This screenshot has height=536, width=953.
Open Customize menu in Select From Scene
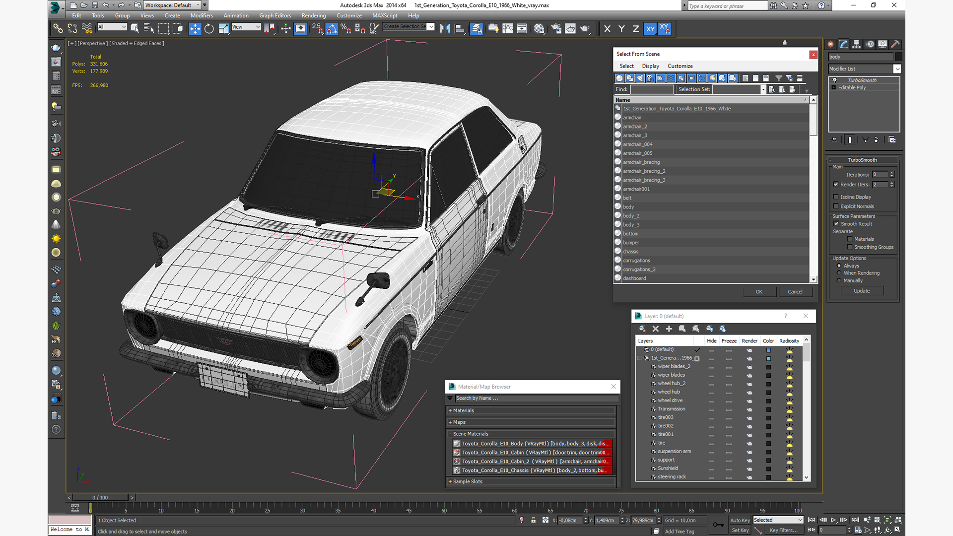pyautogui.click(x=680, y=66)
